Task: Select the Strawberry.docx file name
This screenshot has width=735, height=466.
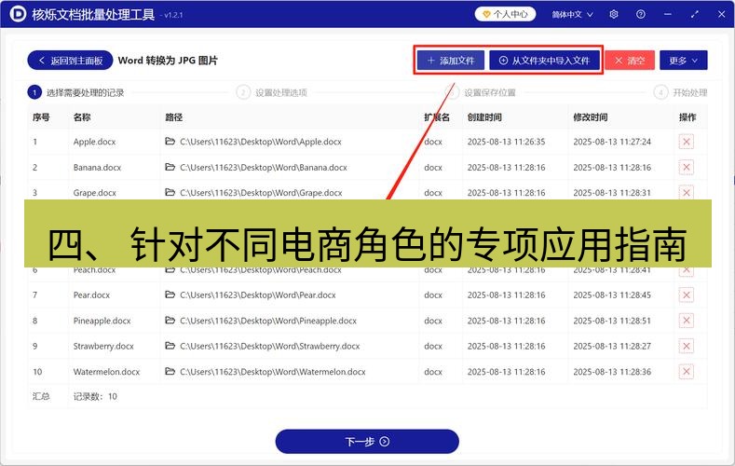Action: click(103, 346)
